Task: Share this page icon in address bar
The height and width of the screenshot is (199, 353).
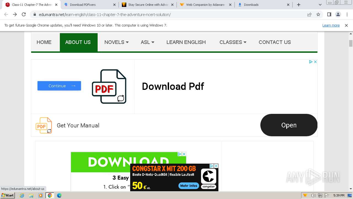Action: tap(309, 14)
